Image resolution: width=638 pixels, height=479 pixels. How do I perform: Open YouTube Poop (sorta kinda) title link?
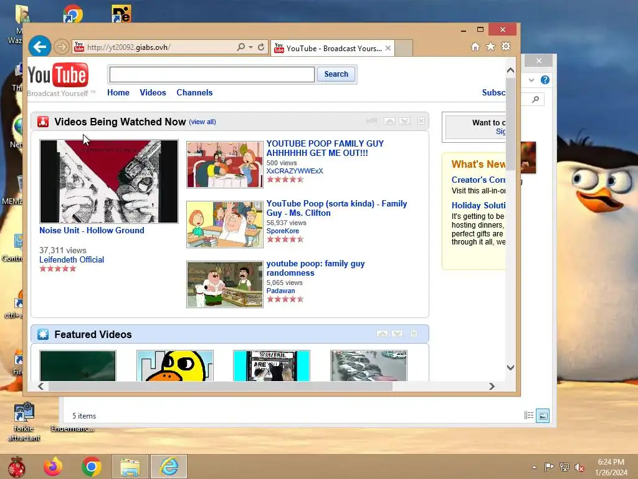click(336, 208)
